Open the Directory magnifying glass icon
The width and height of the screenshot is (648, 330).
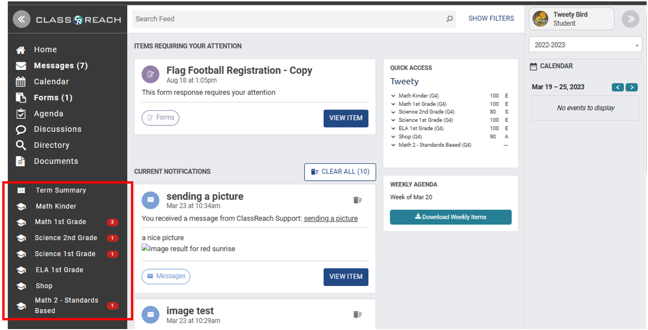(x=21, y=145)
